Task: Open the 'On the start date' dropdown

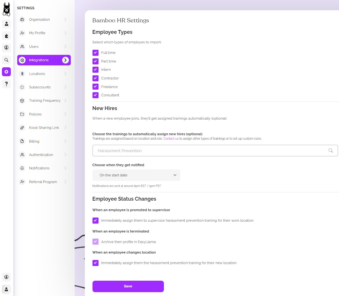Action: pos(136,175)
